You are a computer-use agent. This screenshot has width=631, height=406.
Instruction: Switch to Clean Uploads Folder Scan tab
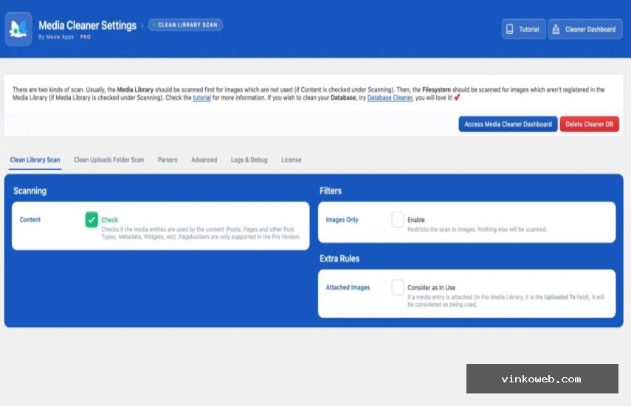point(108,159)
